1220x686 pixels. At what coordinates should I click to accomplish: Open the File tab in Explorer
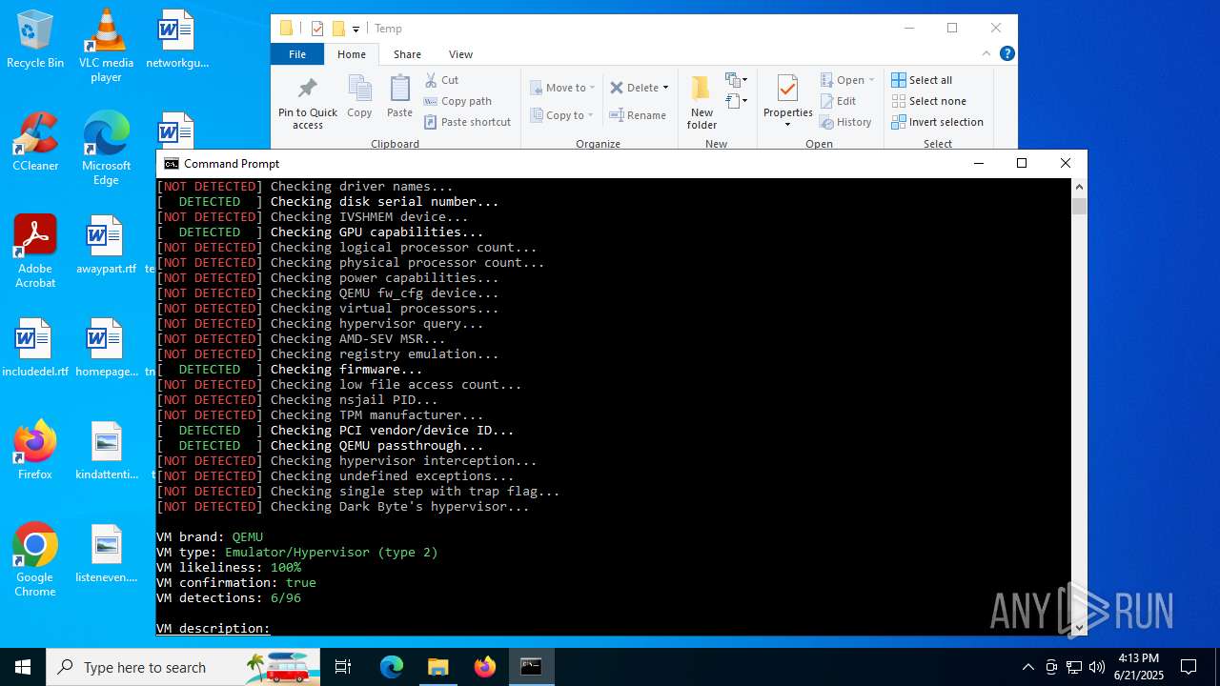297,54
